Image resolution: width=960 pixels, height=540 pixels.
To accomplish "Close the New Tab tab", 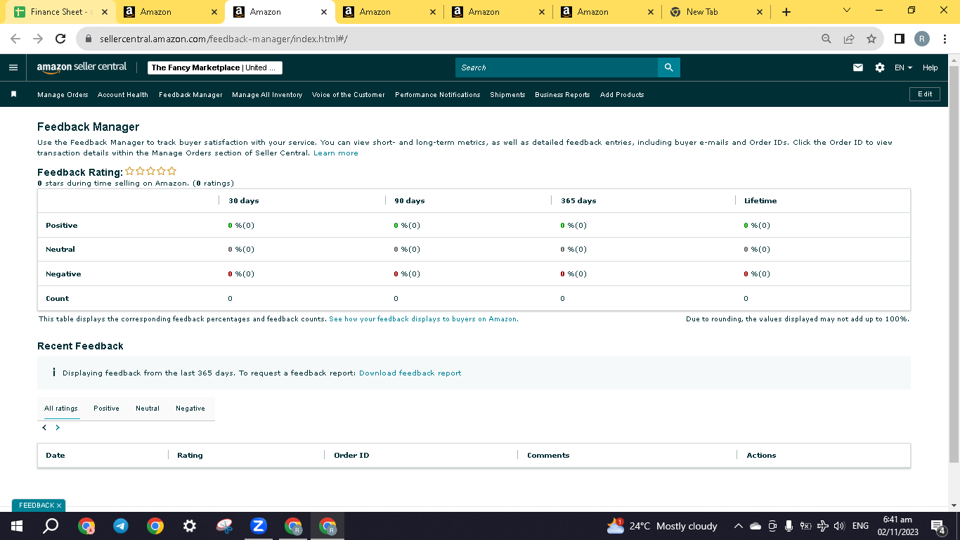I will pyautogui.click(x=759, y=12).
